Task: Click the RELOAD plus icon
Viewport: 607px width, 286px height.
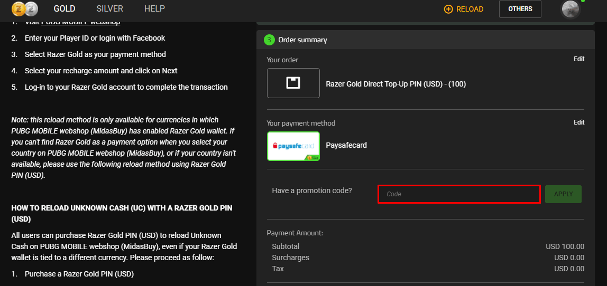Action: click(x=448, y=9)
